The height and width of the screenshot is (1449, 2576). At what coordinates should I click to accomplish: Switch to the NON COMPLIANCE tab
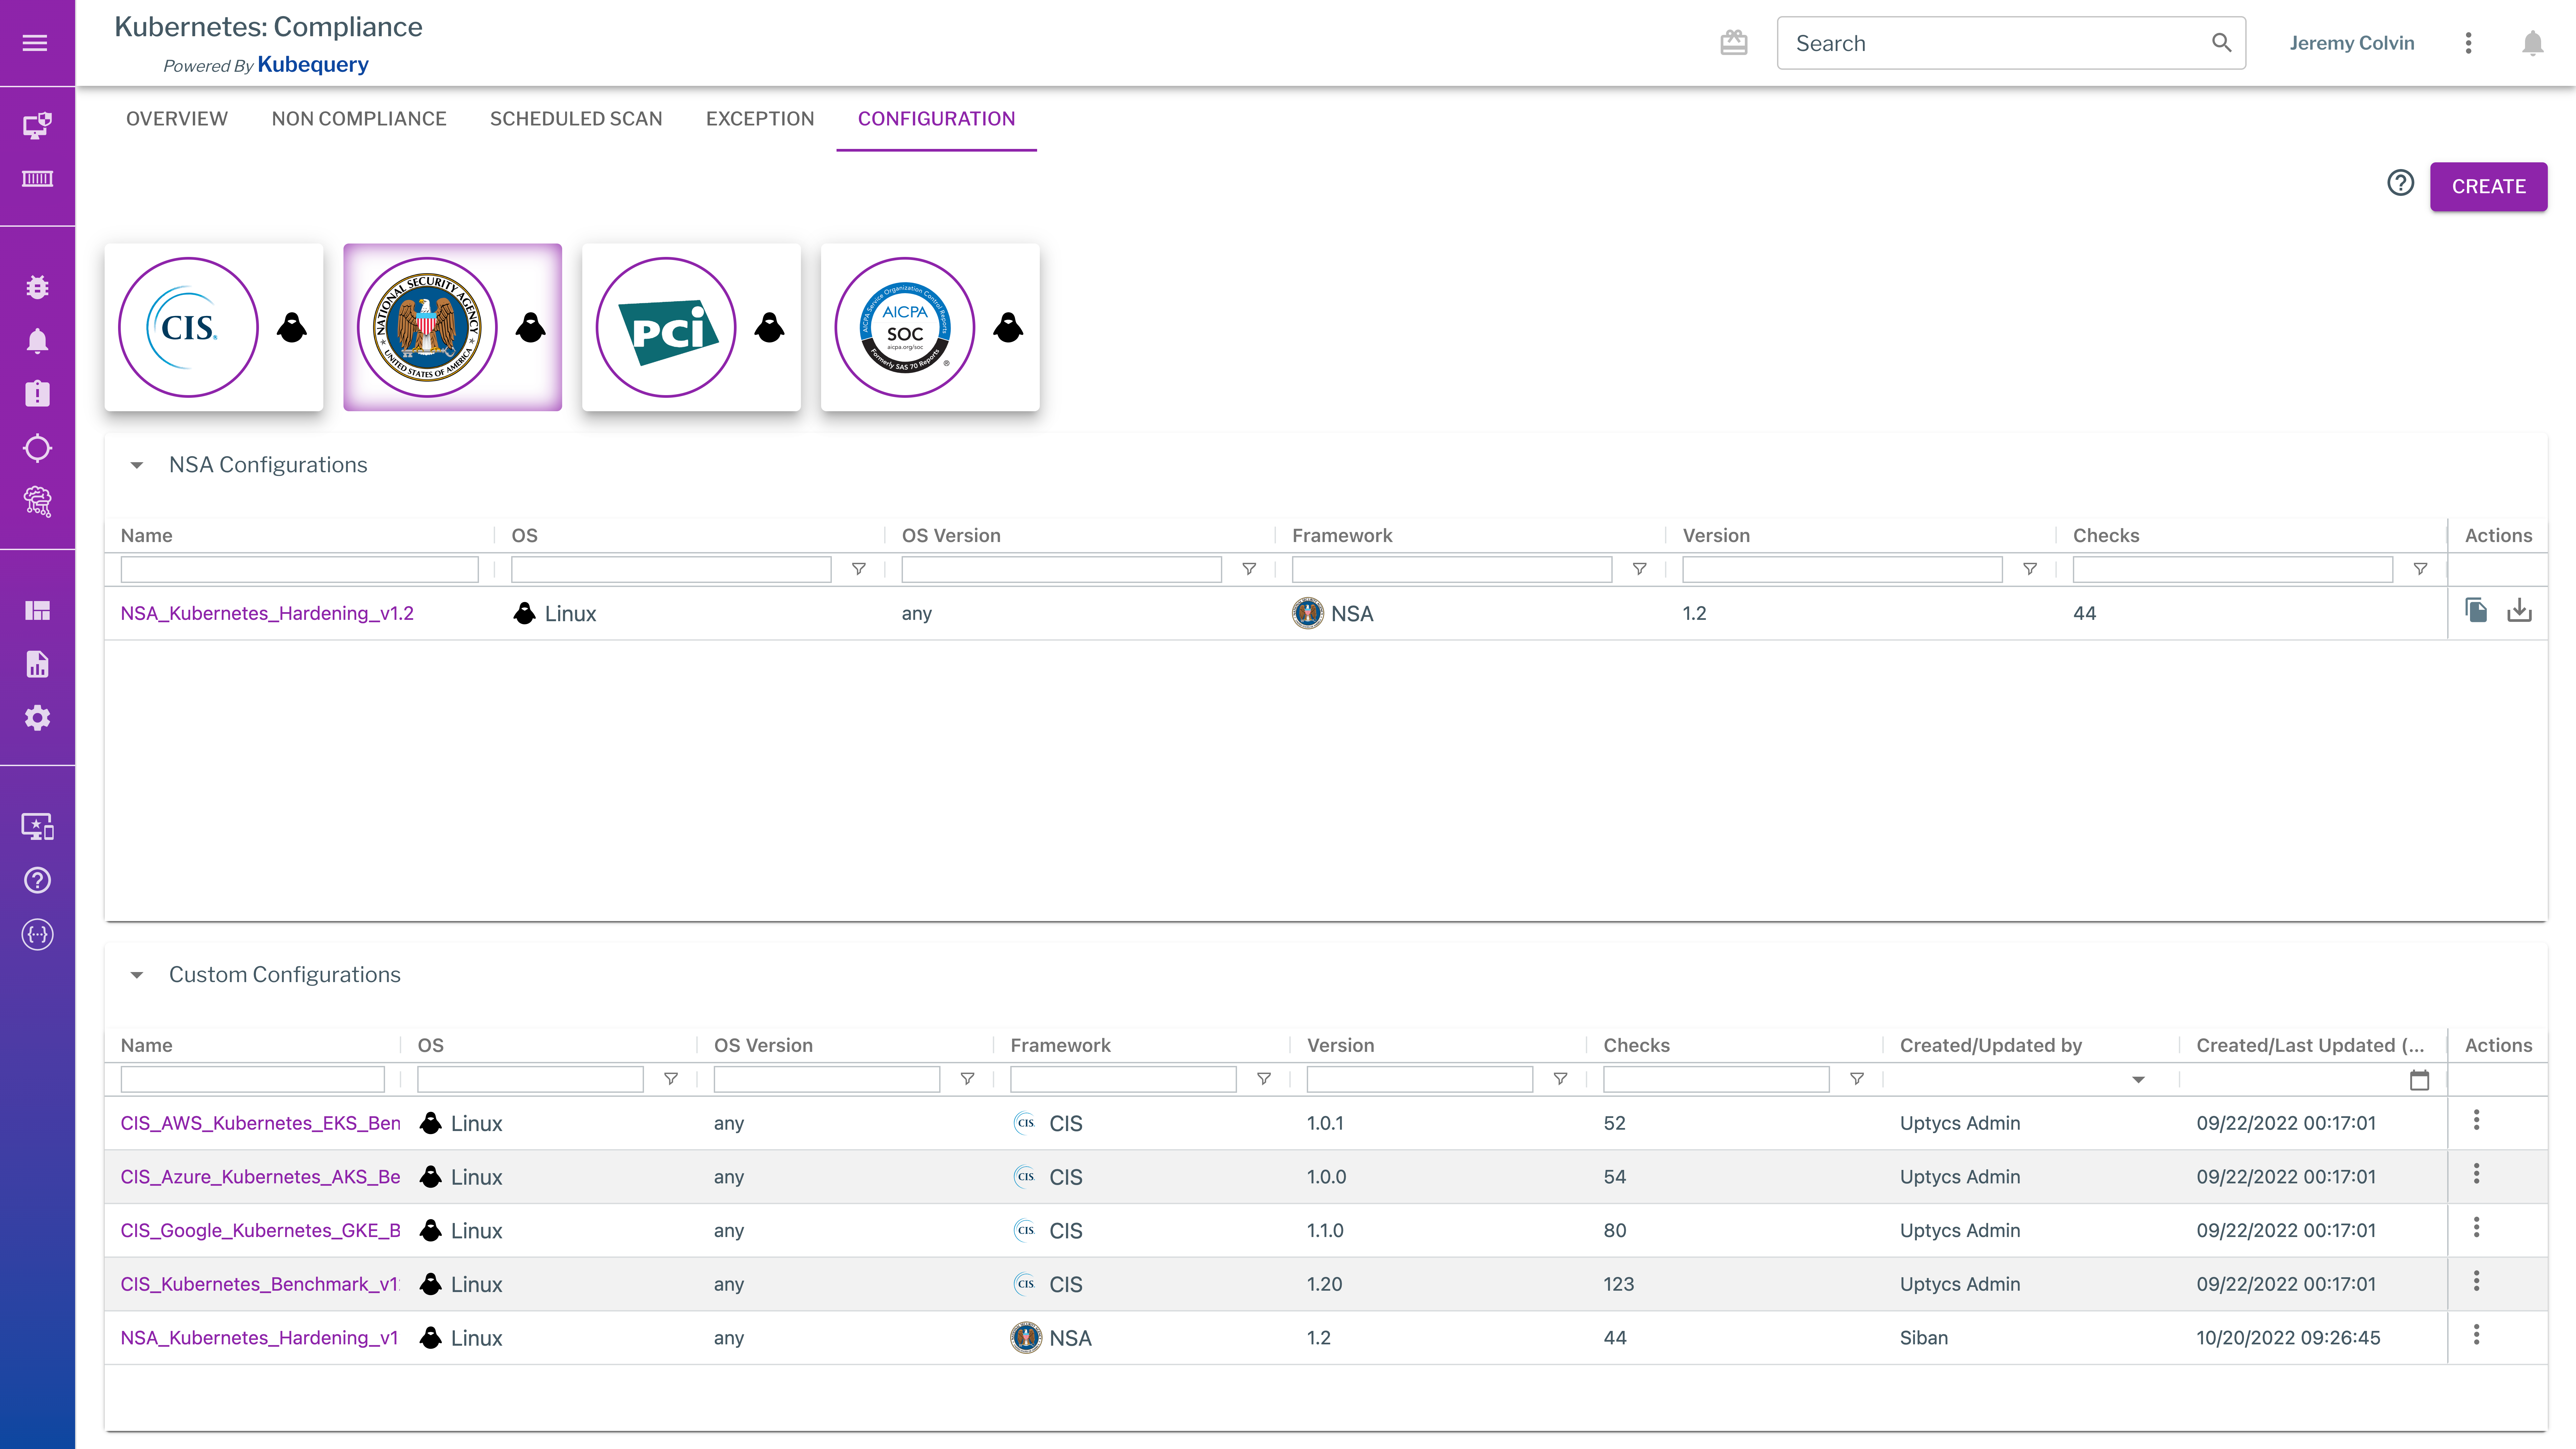[359, 119]
